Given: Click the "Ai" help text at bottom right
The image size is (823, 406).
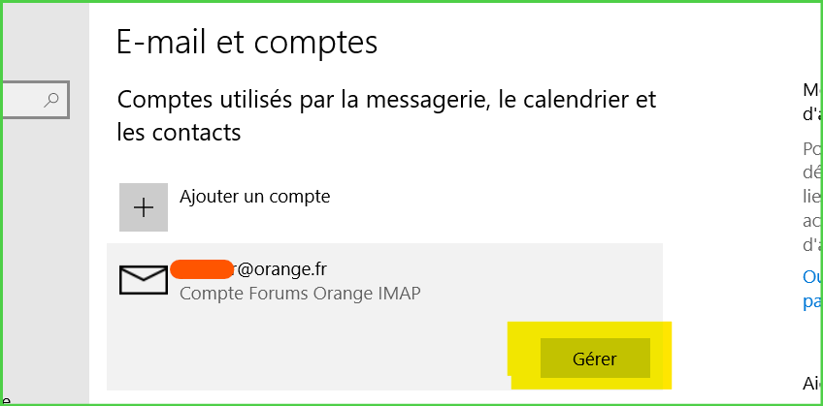Looking at the screenshot, I should click(812, 383).
